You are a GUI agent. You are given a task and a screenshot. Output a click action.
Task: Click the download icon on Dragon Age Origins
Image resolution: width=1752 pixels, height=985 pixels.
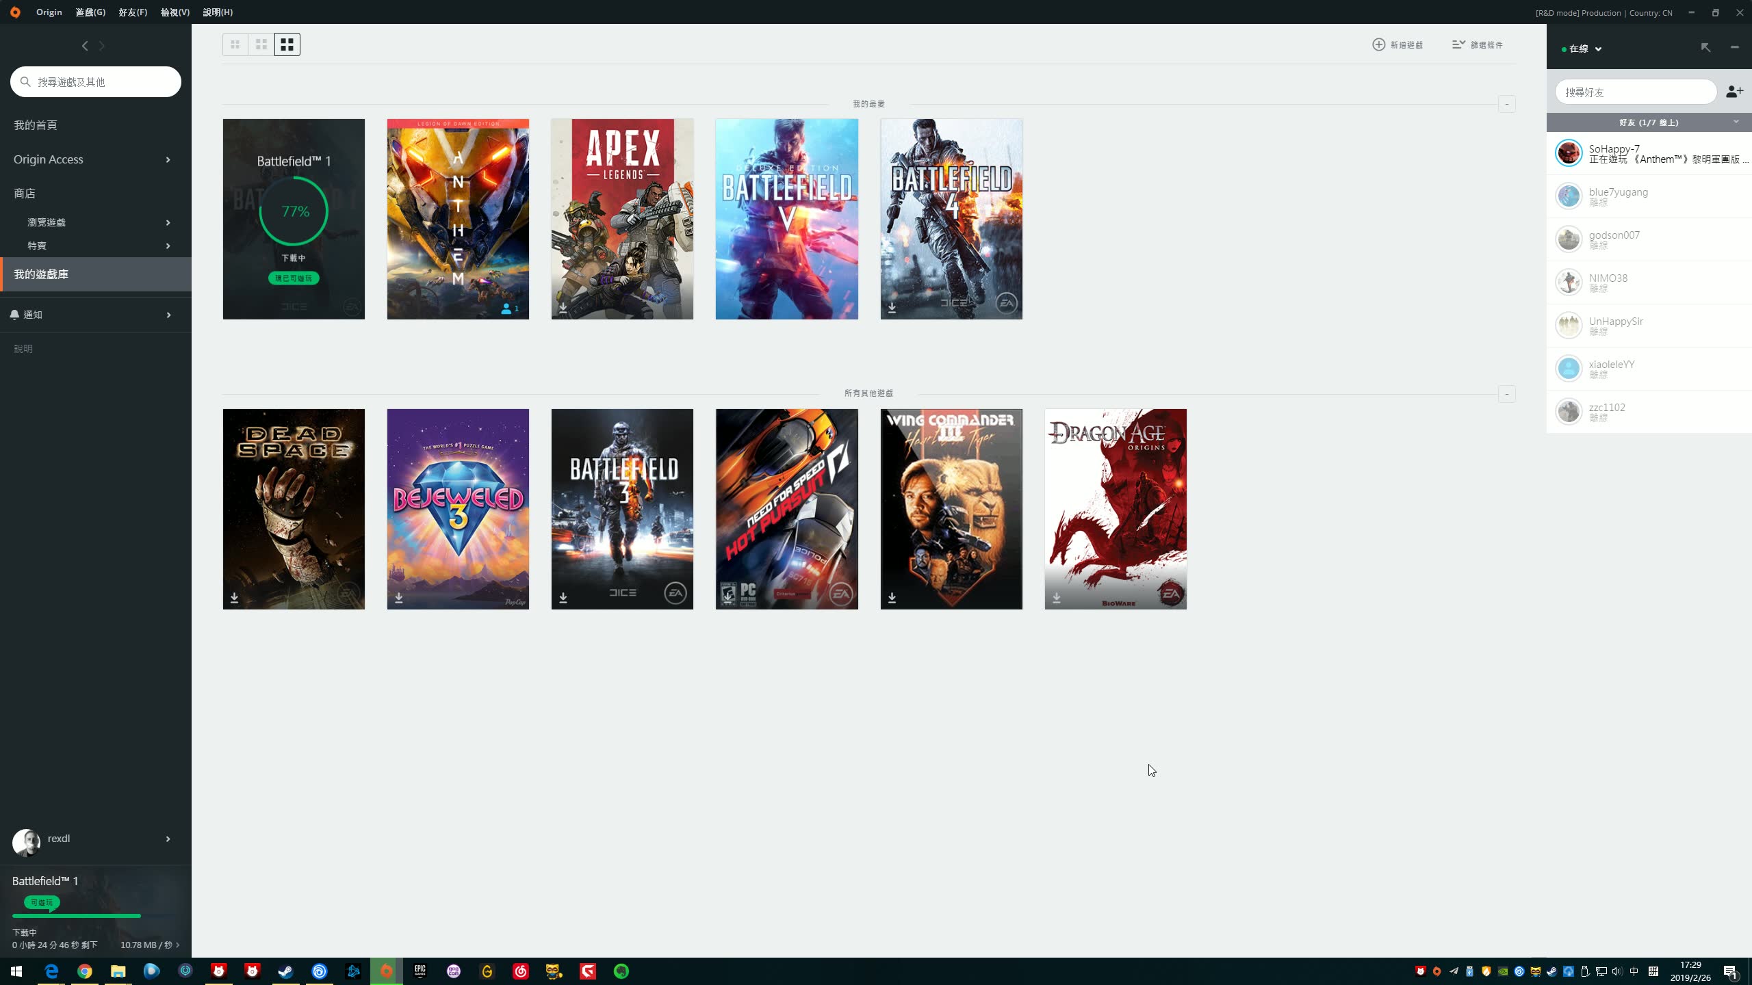point(1057,599)
